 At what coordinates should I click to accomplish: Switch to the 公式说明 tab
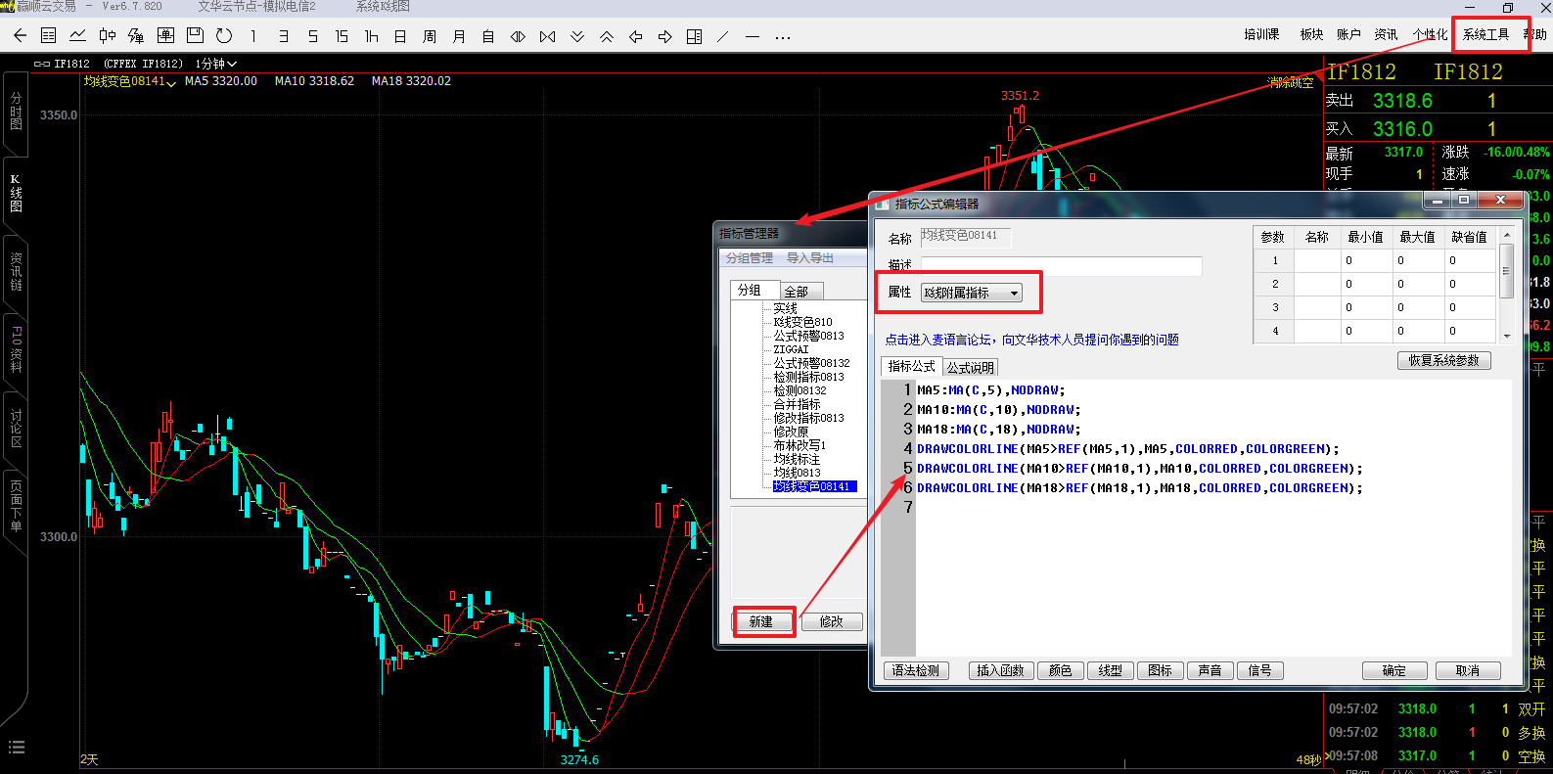pyautogui.click(x=970, y=367)
